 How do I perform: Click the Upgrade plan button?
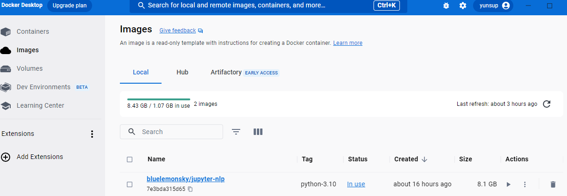click(x=69, y=6)
